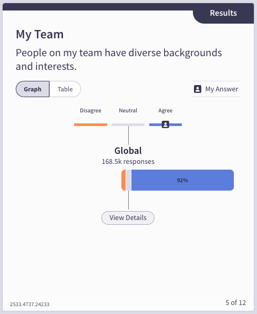The image size is (257, 314).
Task: Click the Agree label
Action: 166,111
